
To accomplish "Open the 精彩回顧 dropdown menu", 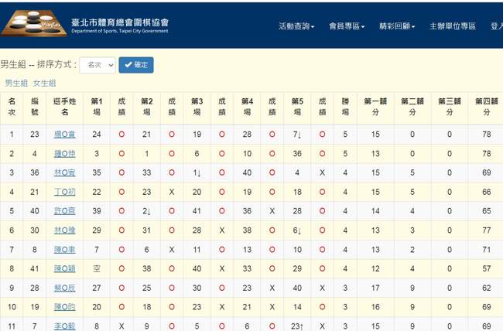I will tap(397, 26).
